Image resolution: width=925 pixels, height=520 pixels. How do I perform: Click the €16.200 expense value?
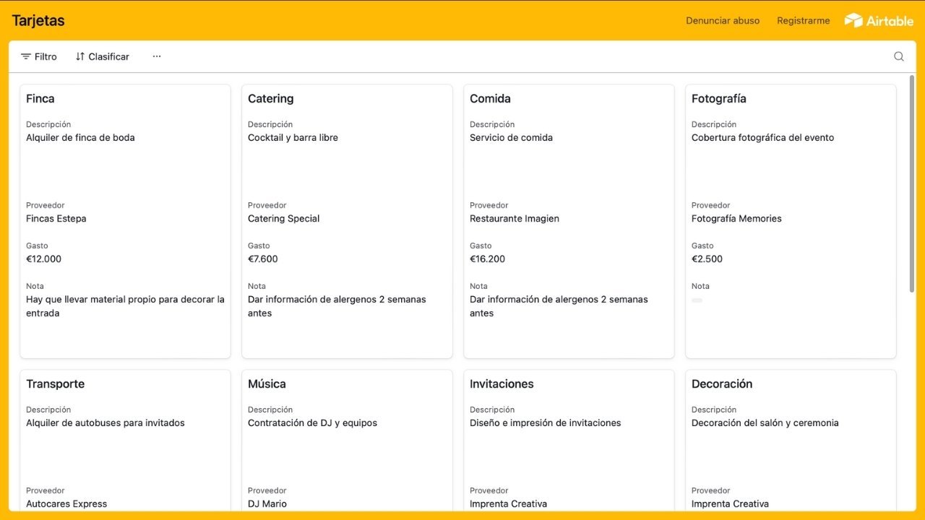point(488,259)
